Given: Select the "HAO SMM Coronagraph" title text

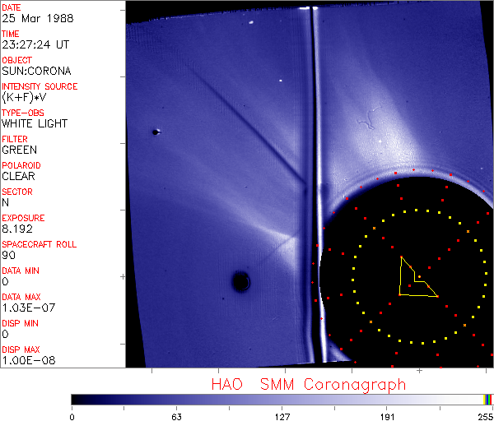Looking at the screenshot, I should click(309, 384).
